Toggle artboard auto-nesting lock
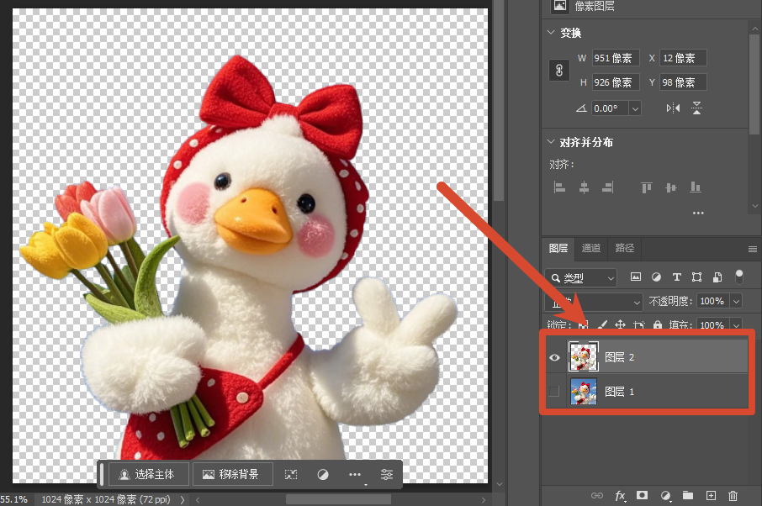762x506 pixels. [638, 324]
